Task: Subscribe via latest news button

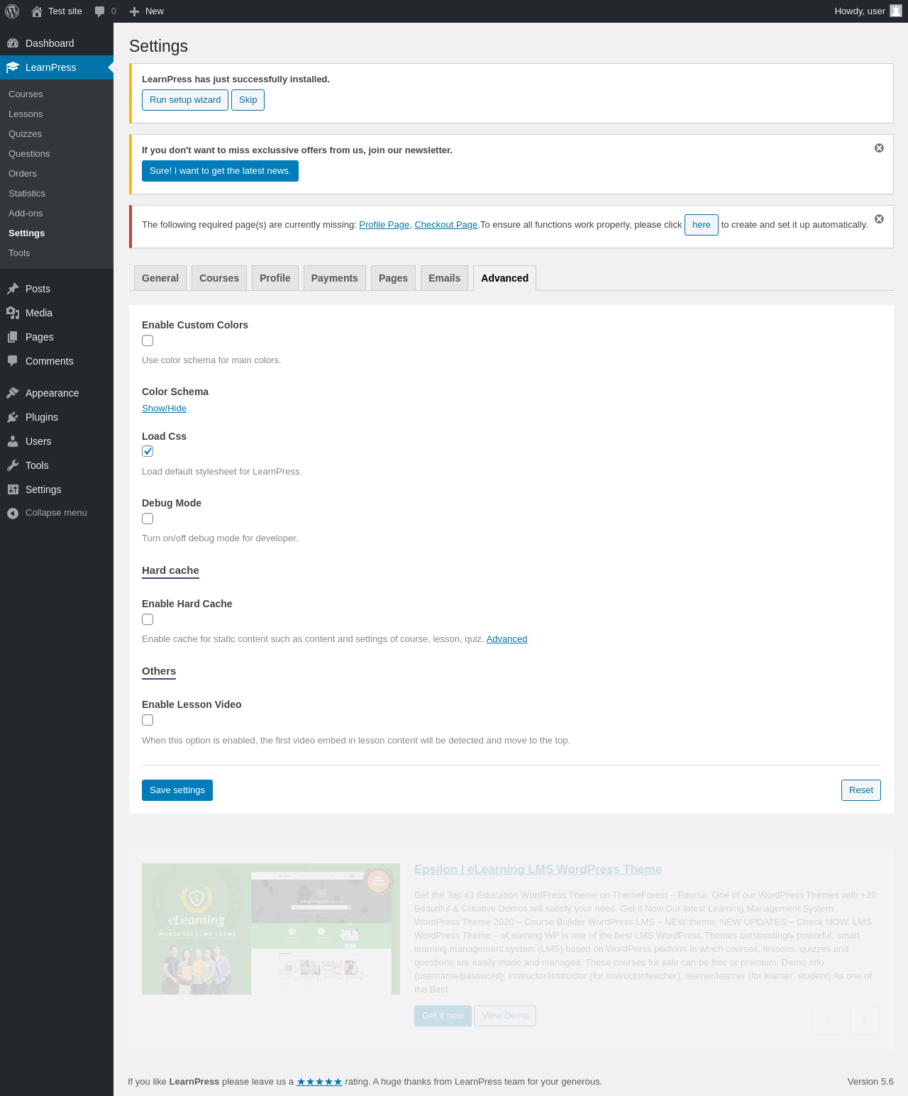Action: click(x=220, y=171)
